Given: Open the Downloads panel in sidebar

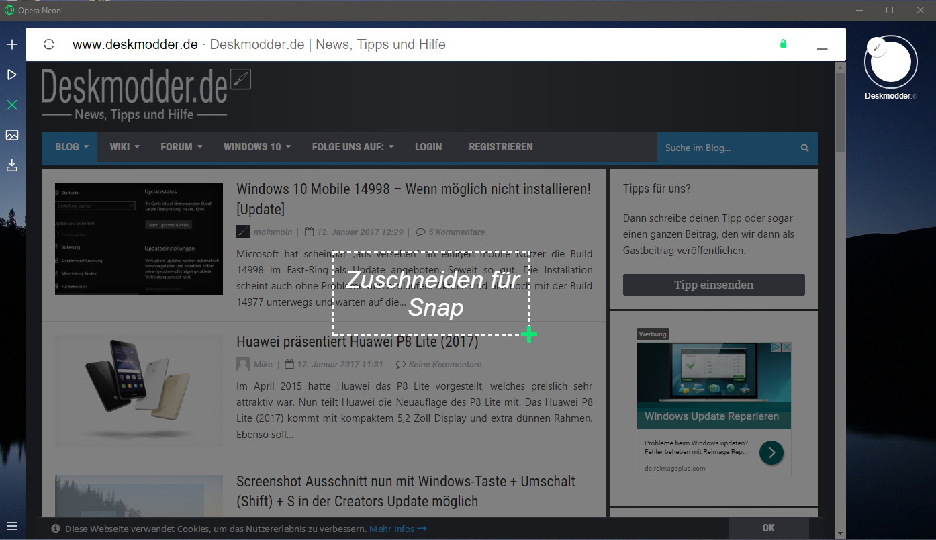Looking at the screenshot, I should pos(12,165).
